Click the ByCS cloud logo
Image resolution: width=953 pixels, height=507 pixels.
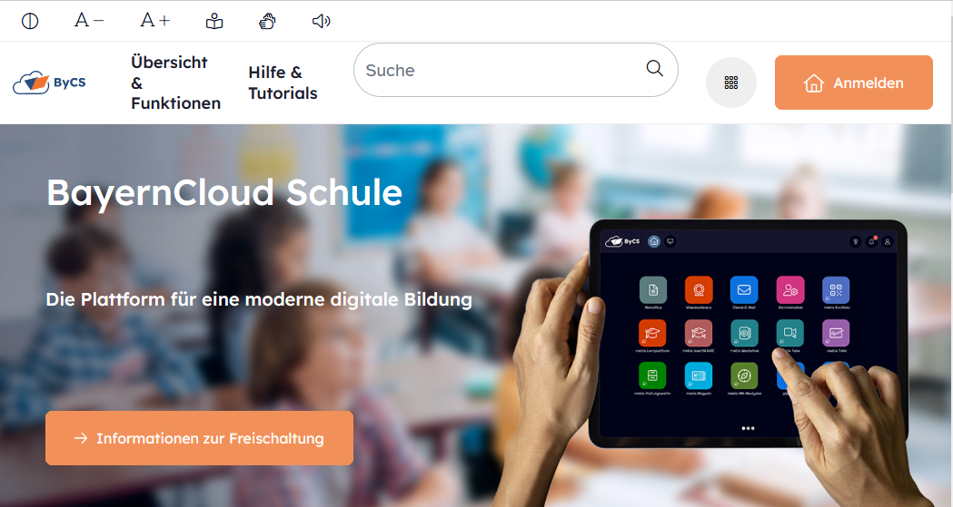coord(49,83)
